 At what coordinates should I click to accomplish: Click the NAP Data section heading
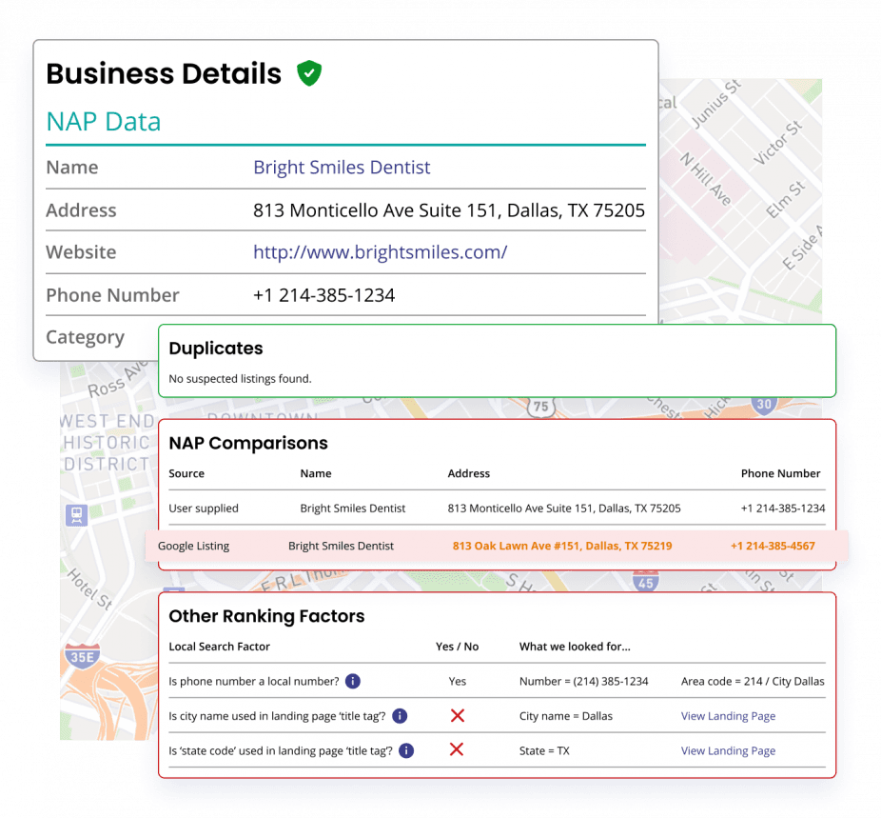coord(104,122)
